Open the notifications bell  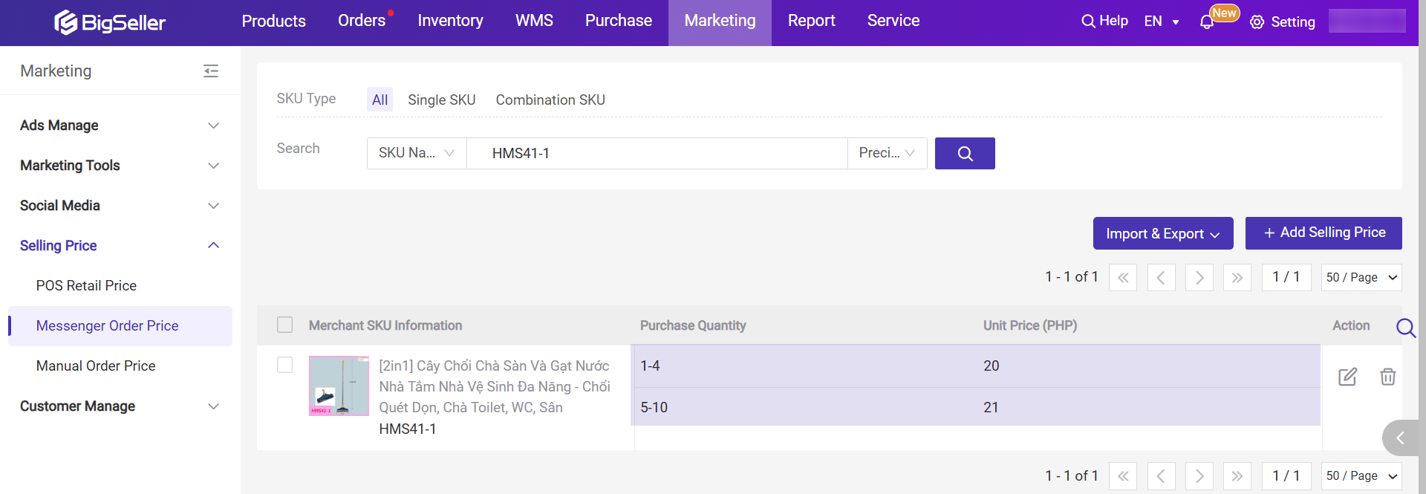1207,22
